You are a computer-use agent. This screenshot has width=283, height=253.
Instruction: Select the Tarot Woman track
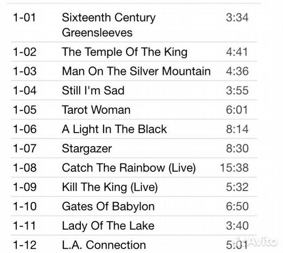click(x=96, y=110)
